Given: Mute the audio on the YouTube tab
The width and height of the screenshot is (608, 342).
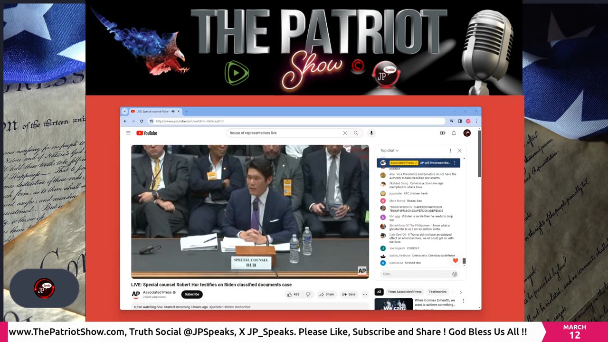Looking at the screenshot, I should [173, 112].
